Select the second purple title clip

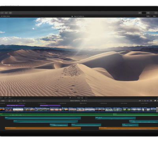click(x=50, y=105)
